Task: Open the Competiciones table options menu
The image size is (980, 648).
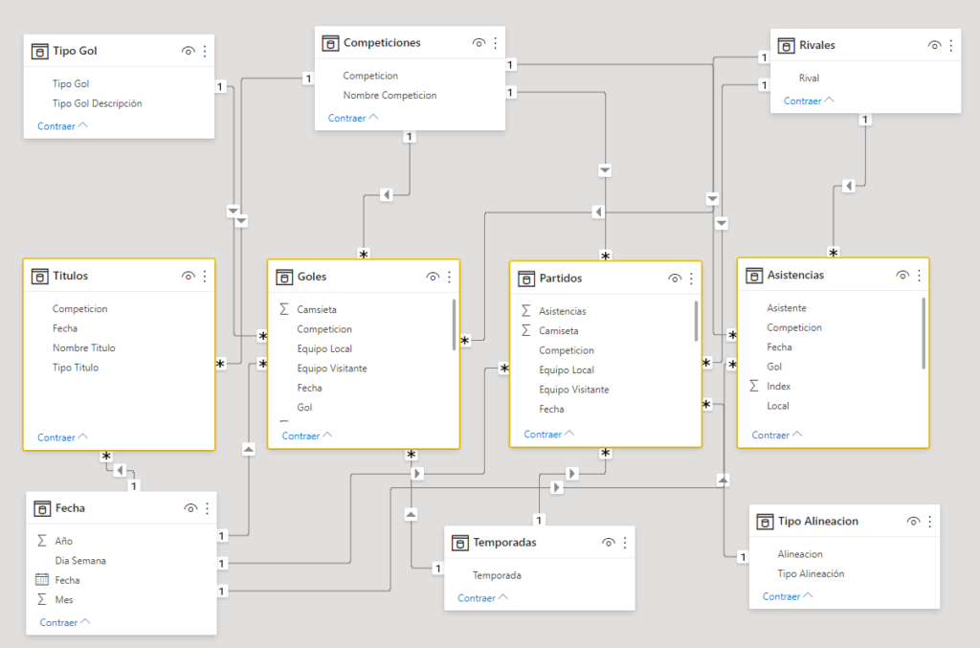Action: [496, 42]
